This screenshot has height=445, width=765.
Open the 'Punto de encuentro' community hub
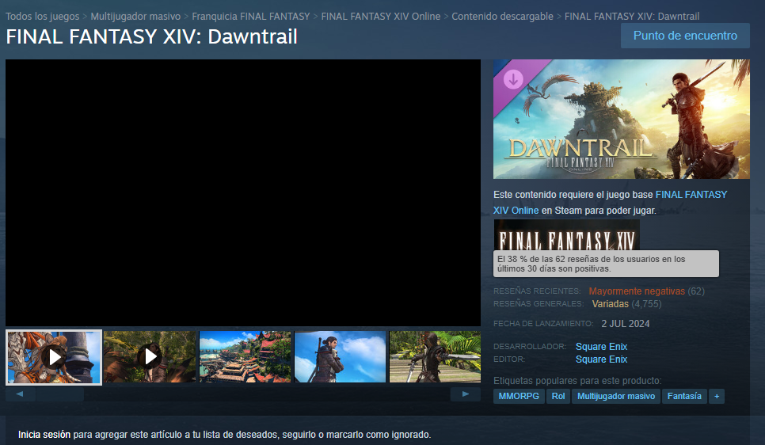click(685, 36)
